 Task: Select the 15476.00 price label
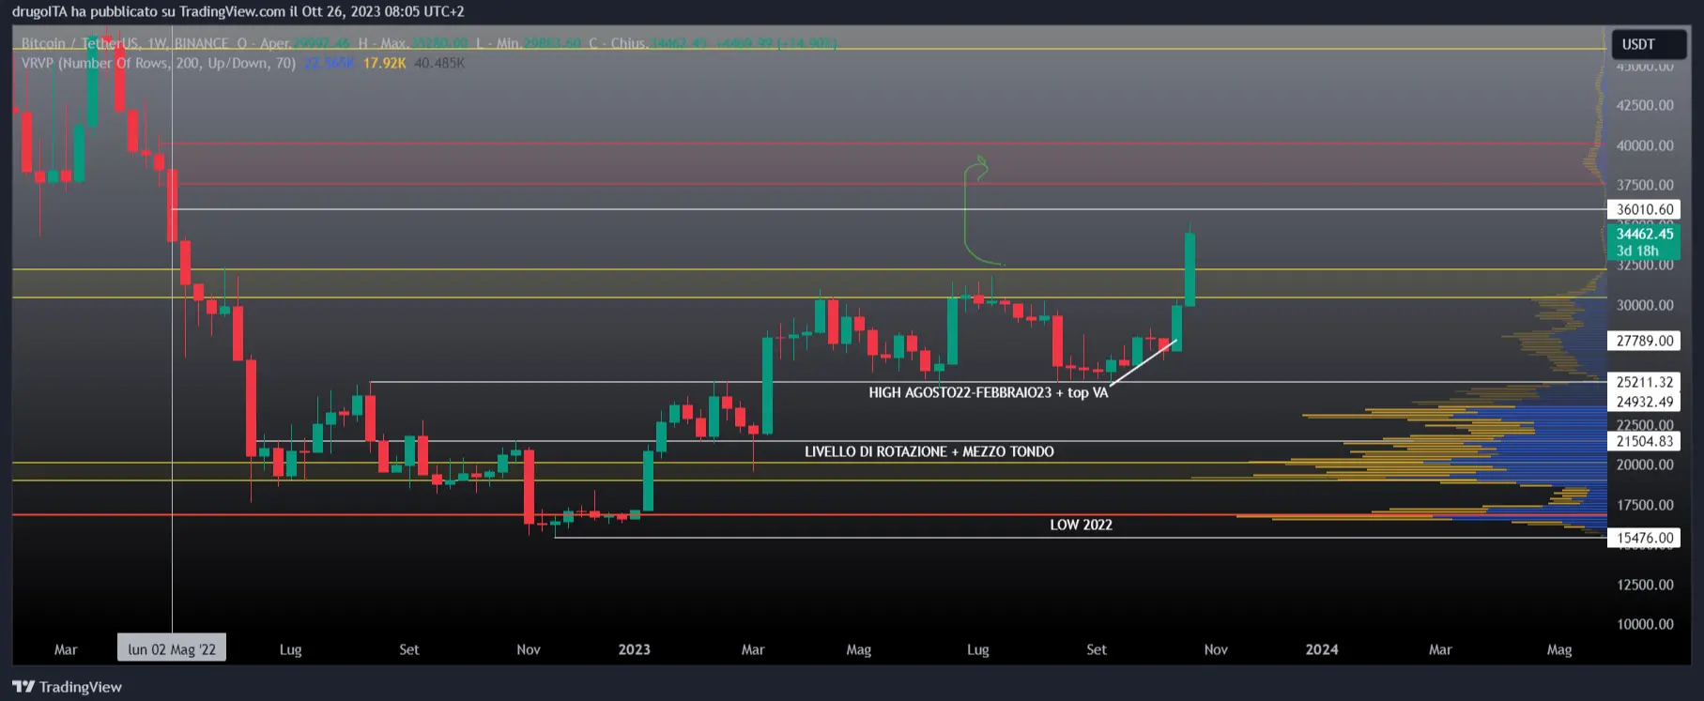pyautogui.click(x=1644, y=538)
